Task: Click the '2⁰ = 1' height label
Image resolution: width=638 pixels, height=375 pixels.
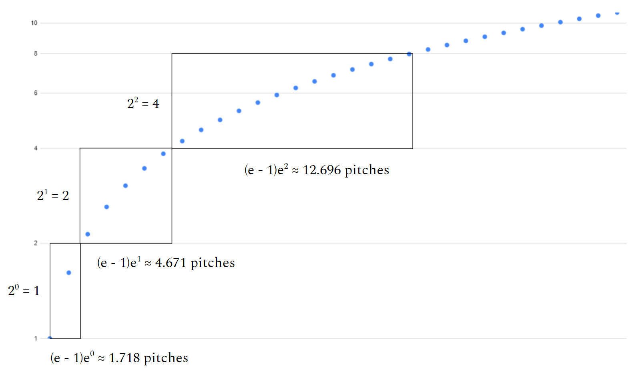Action: [24, 290]
